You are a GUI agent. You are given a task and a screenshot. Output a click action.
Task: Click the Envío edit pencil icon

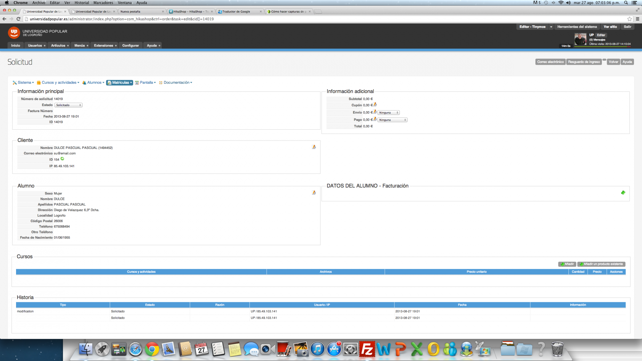375,112
